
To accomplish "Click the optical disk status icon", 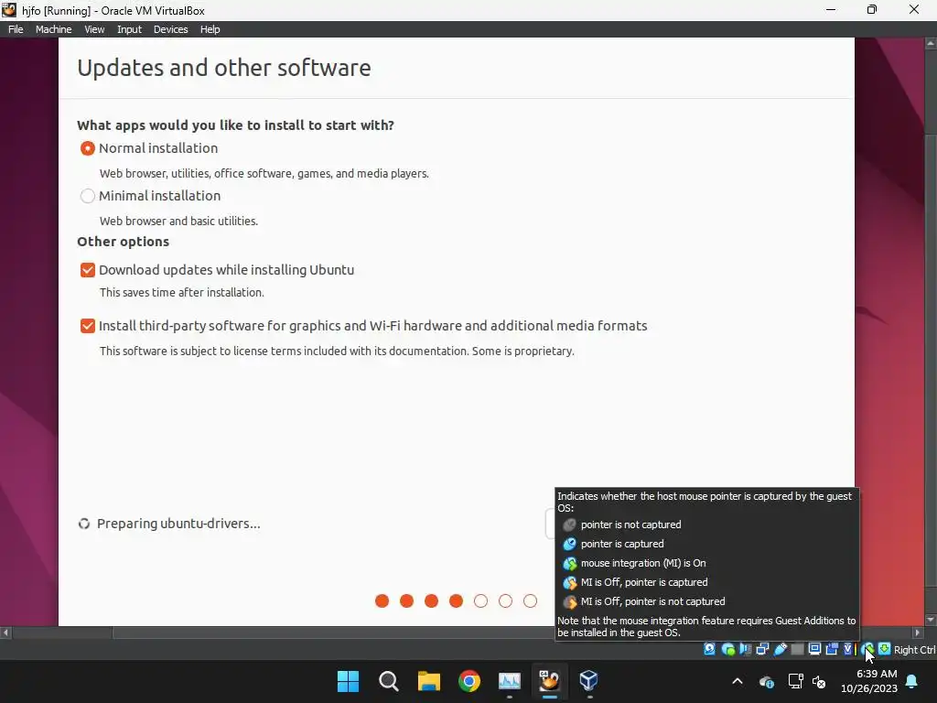I will (x=727, y=649).
